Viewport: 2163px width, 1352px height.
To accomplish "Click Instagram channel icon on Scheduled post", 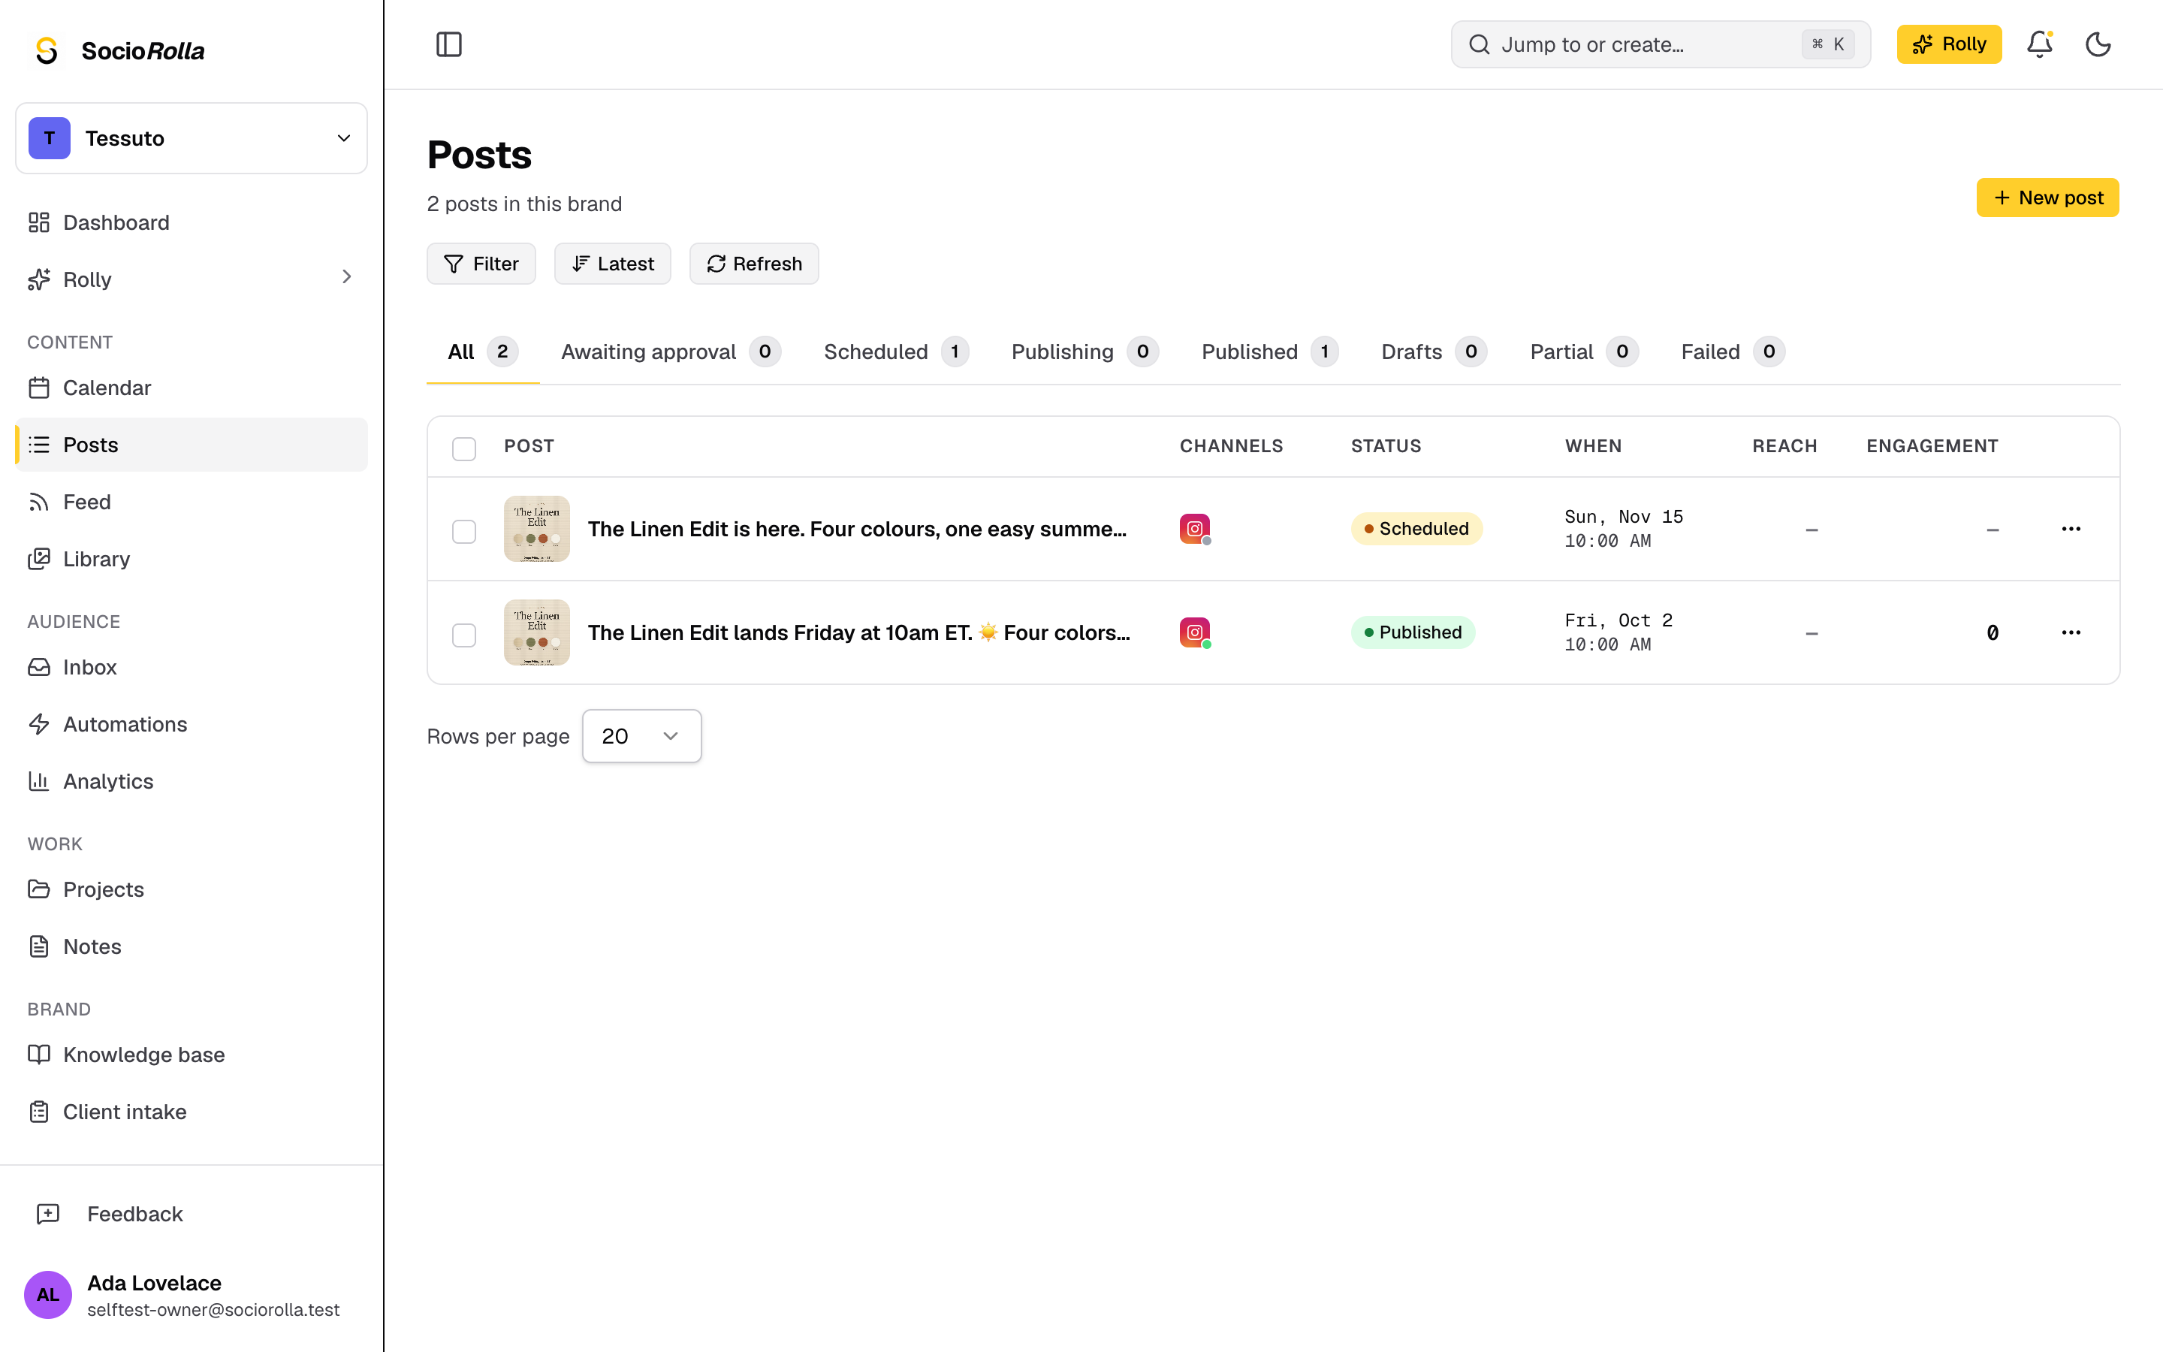I will pos(1195,529).
